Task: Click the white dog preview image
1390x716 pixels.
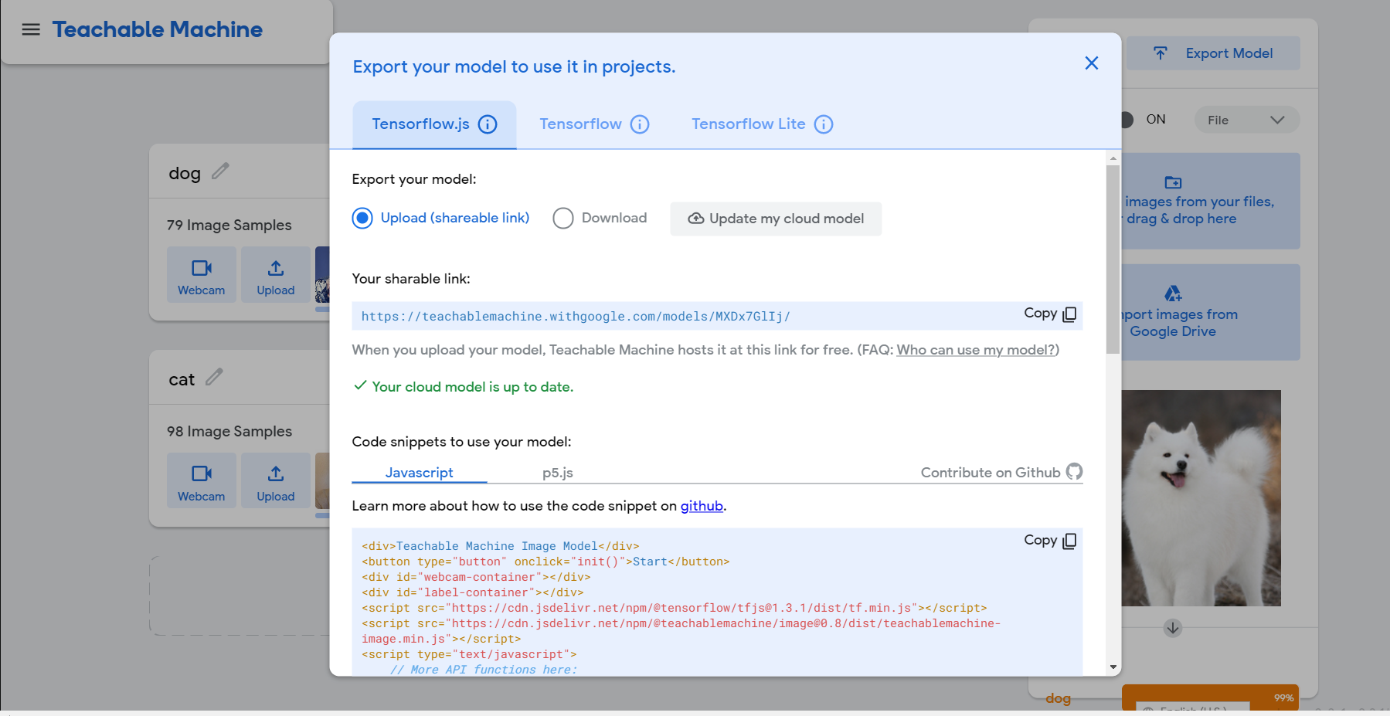Action: (x=1201, y=498)
